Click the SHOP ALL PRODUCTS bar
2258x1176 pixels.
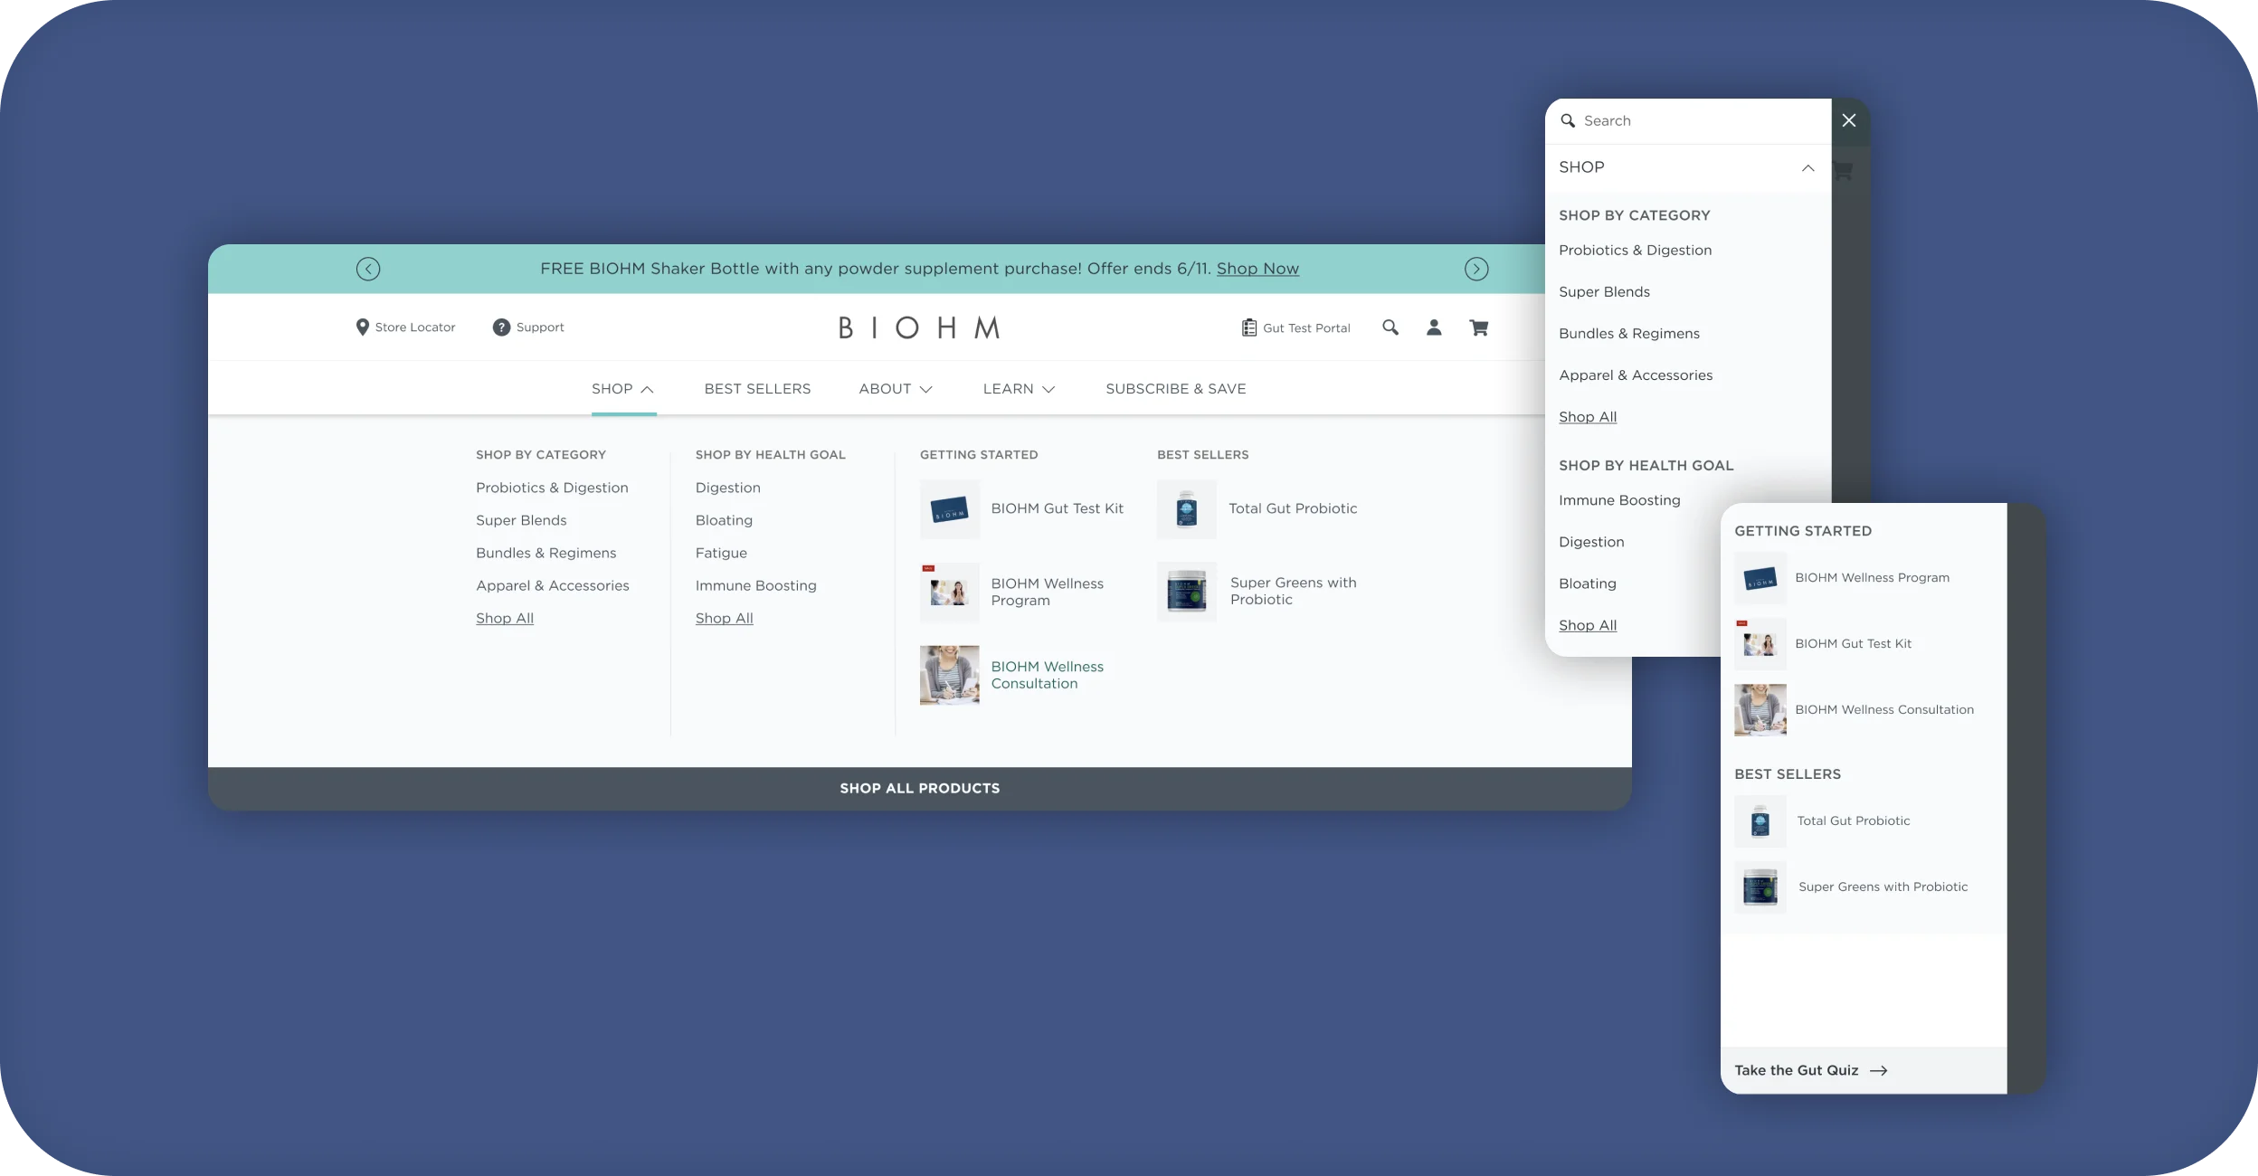point(920,789)
